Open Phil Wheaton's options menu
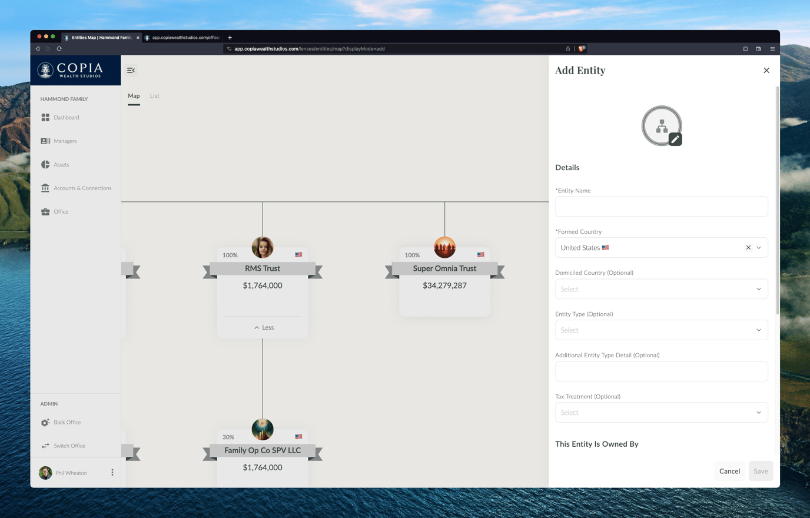Image resolution: width=810 pixels, height=518 pixels. pyautogui.click(x=112, y=473)
